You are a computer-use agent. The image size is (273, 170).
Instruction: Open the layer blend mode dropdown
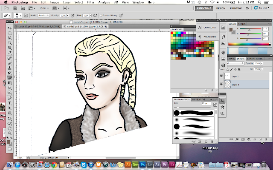[x=235, y=63]
